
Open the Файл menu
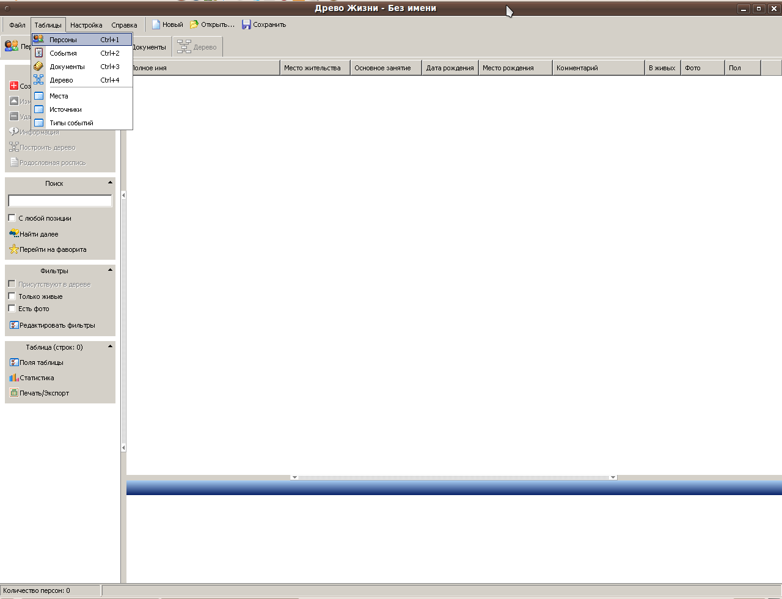point(17,25)
